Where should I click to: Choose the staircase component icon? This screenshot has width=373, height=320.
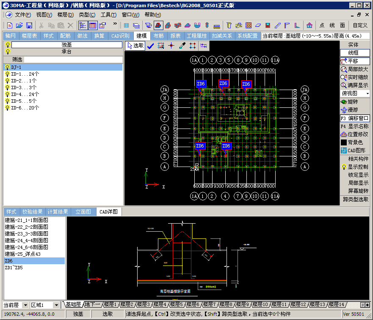click(x=278, y=25)
